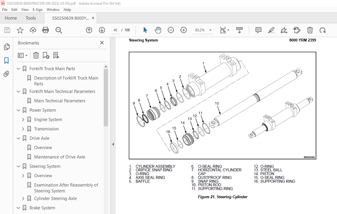Viewport: 337px width, 214px height.
Task: Collapse the Forklift Truck Main Parts bookmark
Action: pos(18,69)
